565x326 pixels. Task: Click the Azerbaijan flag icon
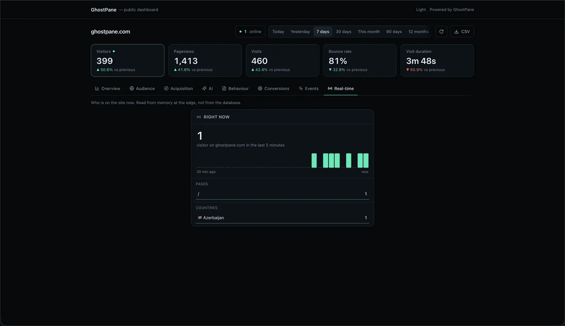tap(200, 218)
